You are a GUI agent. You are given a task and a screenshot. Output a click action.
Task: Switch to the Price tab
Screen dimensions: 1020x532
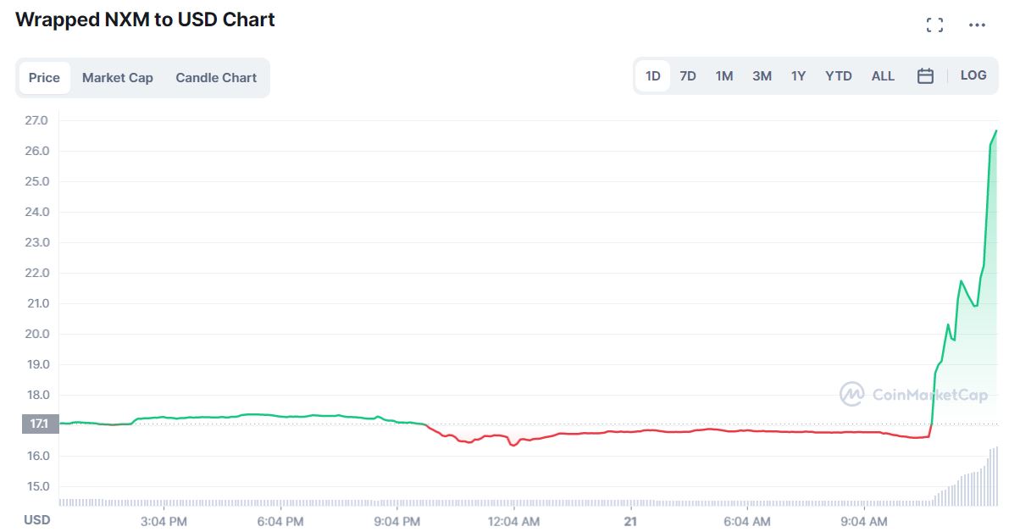pos(44,78)
